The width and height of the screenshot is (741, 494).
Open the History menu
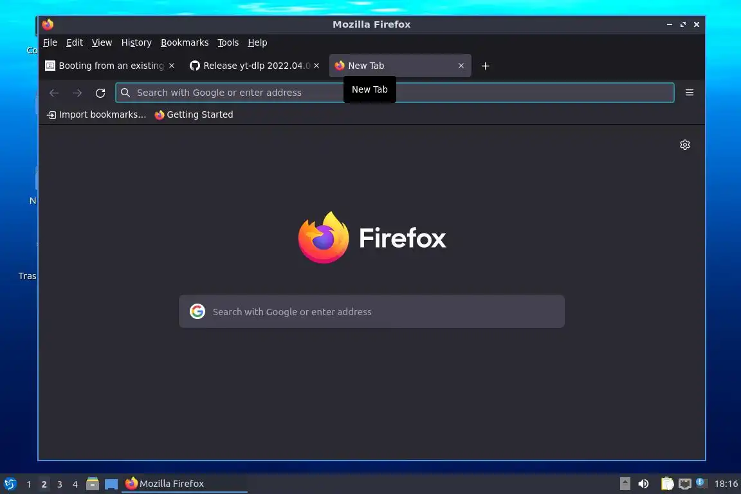pyautogui.click(x=136, y=42)
